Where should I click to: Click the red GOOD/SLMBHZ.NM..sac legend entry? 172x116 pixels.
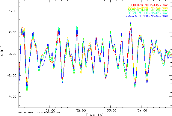pyautogui.click(x=150, y=5)
